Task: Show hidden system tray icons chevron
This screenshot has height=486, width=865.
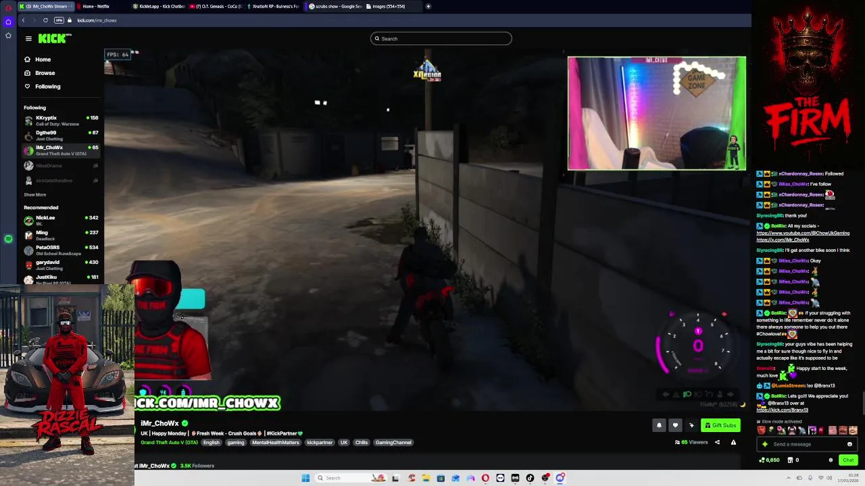Action: [789, 478]
